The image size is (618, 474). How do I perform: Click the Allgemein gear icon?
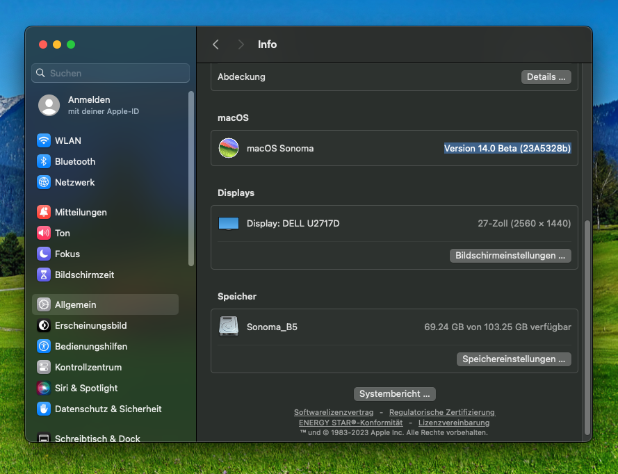pyautogui.click(x=44, y=304)
